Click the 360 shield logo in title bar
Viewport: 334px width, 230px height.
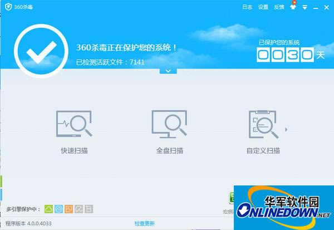coord(8,7)
